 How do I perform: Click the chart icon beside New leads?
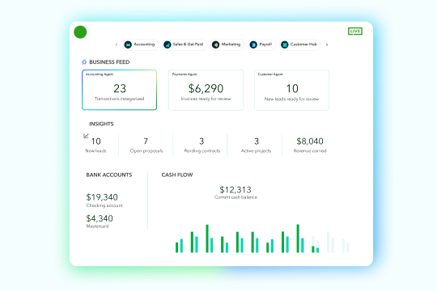click(x=86, y=136)
